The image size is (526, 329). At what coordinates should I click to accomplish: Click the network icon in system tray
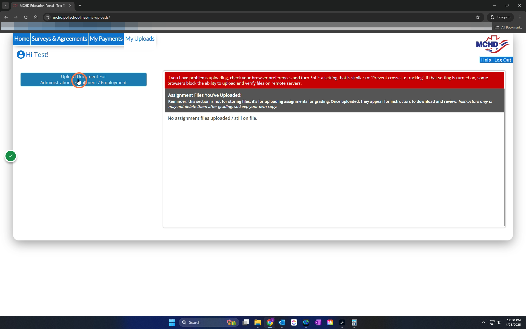(492, 322)
